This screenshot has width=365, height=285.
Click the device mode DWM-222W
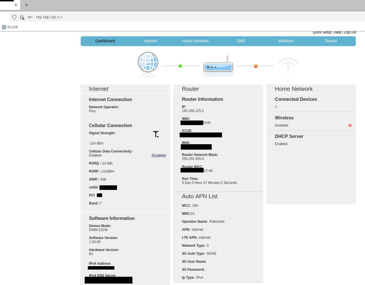click(x=98, y=230)
